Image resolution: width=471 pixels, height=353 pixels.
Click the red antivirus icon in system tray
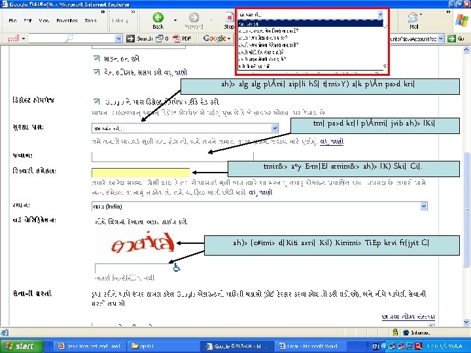click(418, 346)
